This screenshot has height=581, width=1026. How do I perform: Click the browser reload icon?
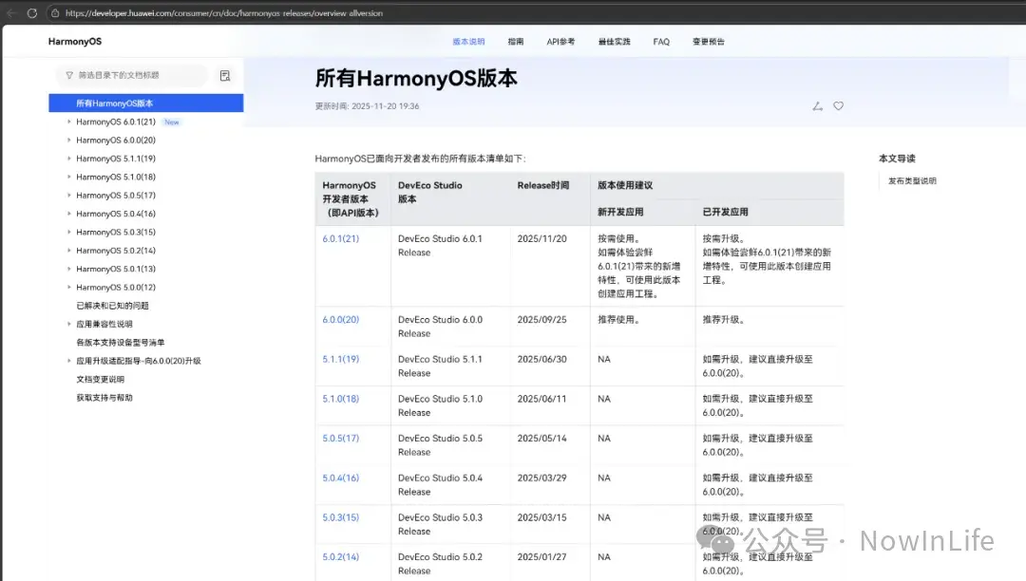[31, 13]
